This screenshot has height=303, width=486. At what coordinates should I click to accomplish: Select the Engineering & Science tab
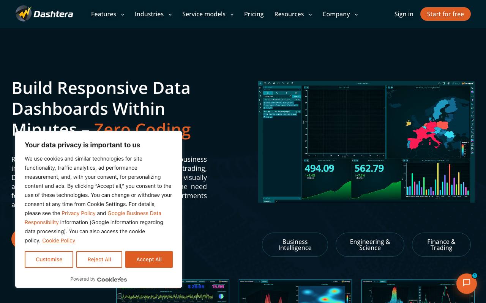pos(370,245)
